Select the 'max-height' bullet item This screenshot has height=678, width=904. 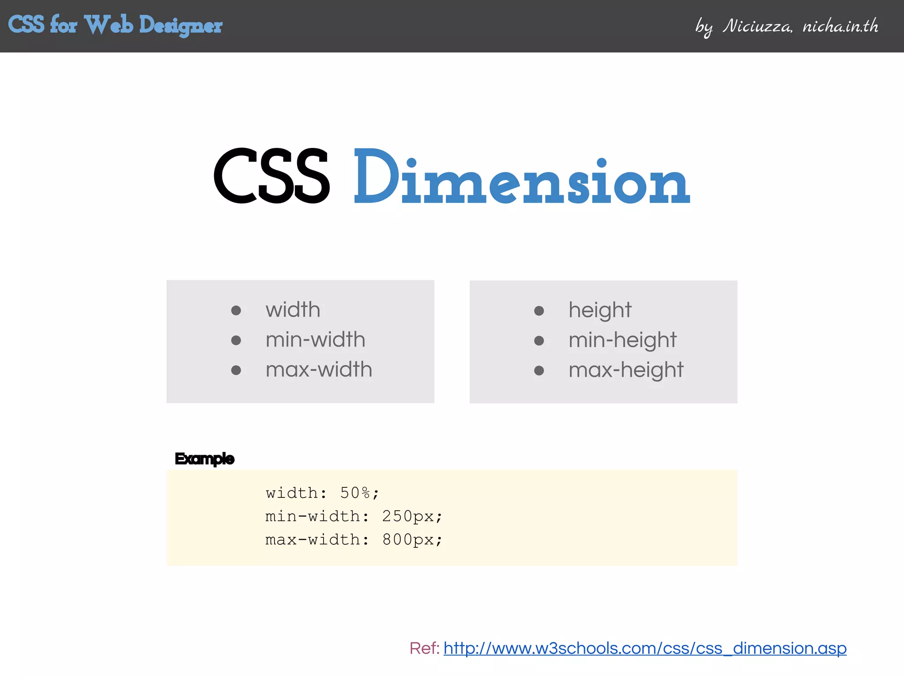click(626, 370)
